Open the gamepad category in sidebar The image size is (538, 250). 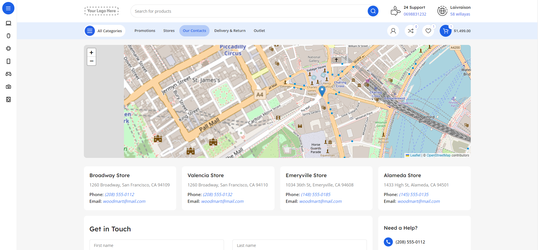tap(8, 74)
